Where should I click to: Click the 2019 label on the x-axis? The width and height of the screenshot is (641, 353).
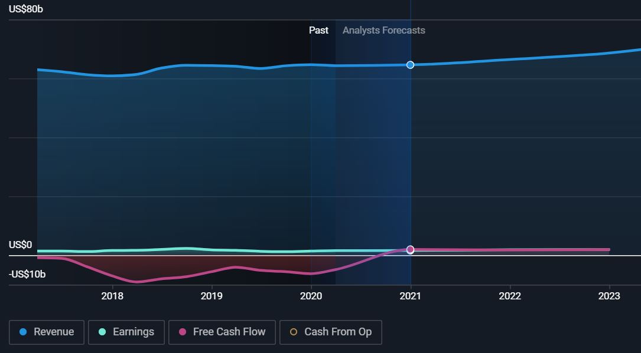tap(212, 296)
